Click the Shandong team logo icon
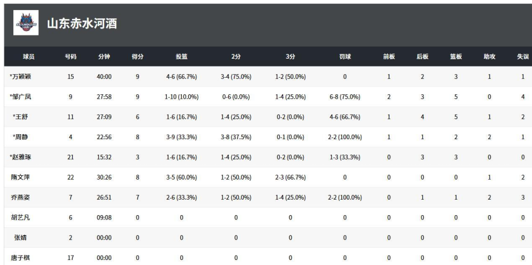This screenshot has width=532, height=265. (26, 23)
